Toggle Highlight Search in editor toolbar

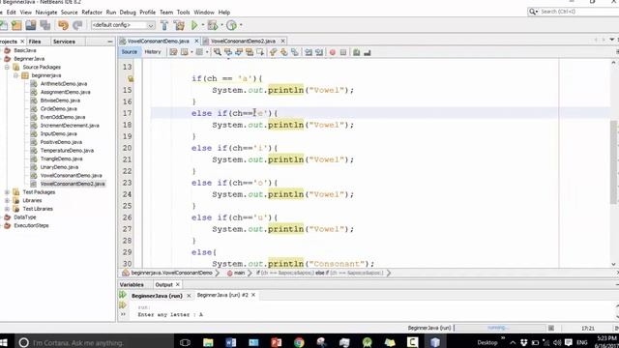[x=250, y=52]
